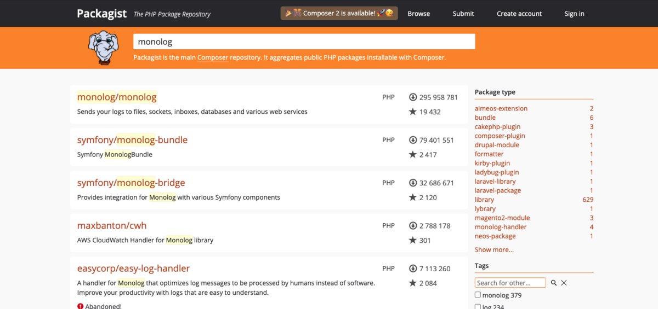This screenshot has width=658, height=309.
Task: Click the Tags heading
Action: (x=481, y=266)
